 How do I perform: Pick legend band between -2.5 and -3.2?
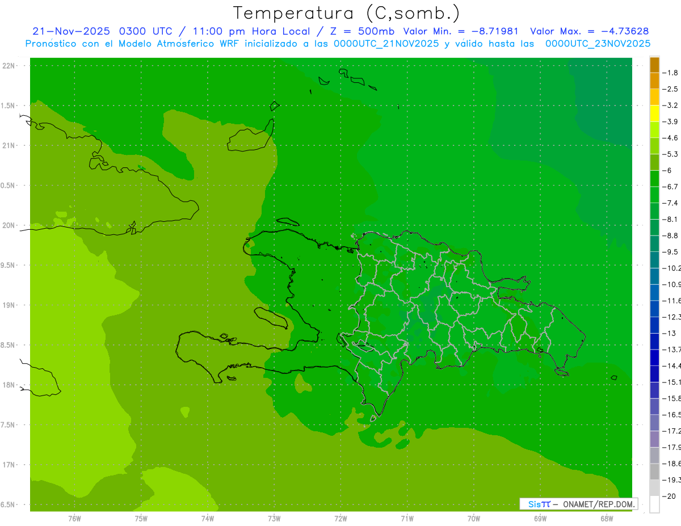(x=654, y=98)
